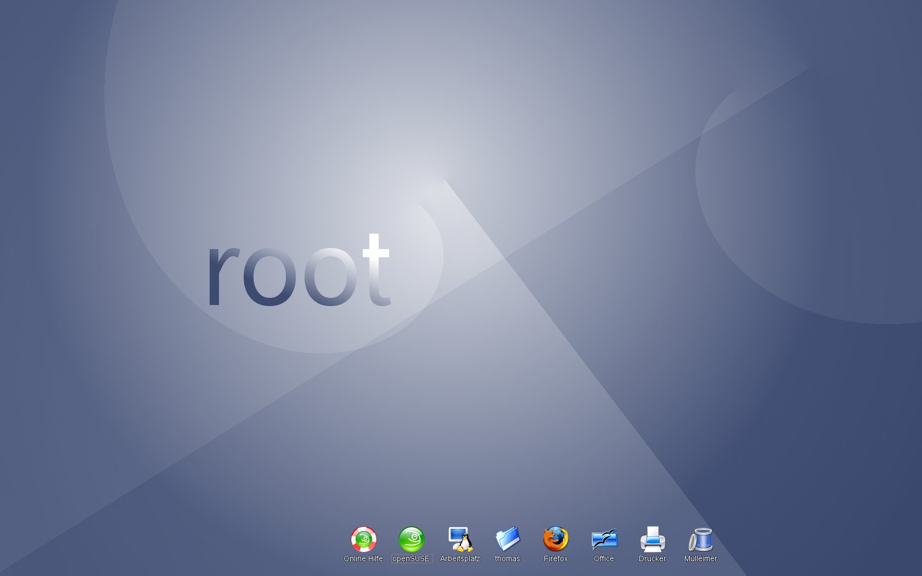Click the green openSUSE icon
This screenshot has height=576, width=922.
(412, 539)
